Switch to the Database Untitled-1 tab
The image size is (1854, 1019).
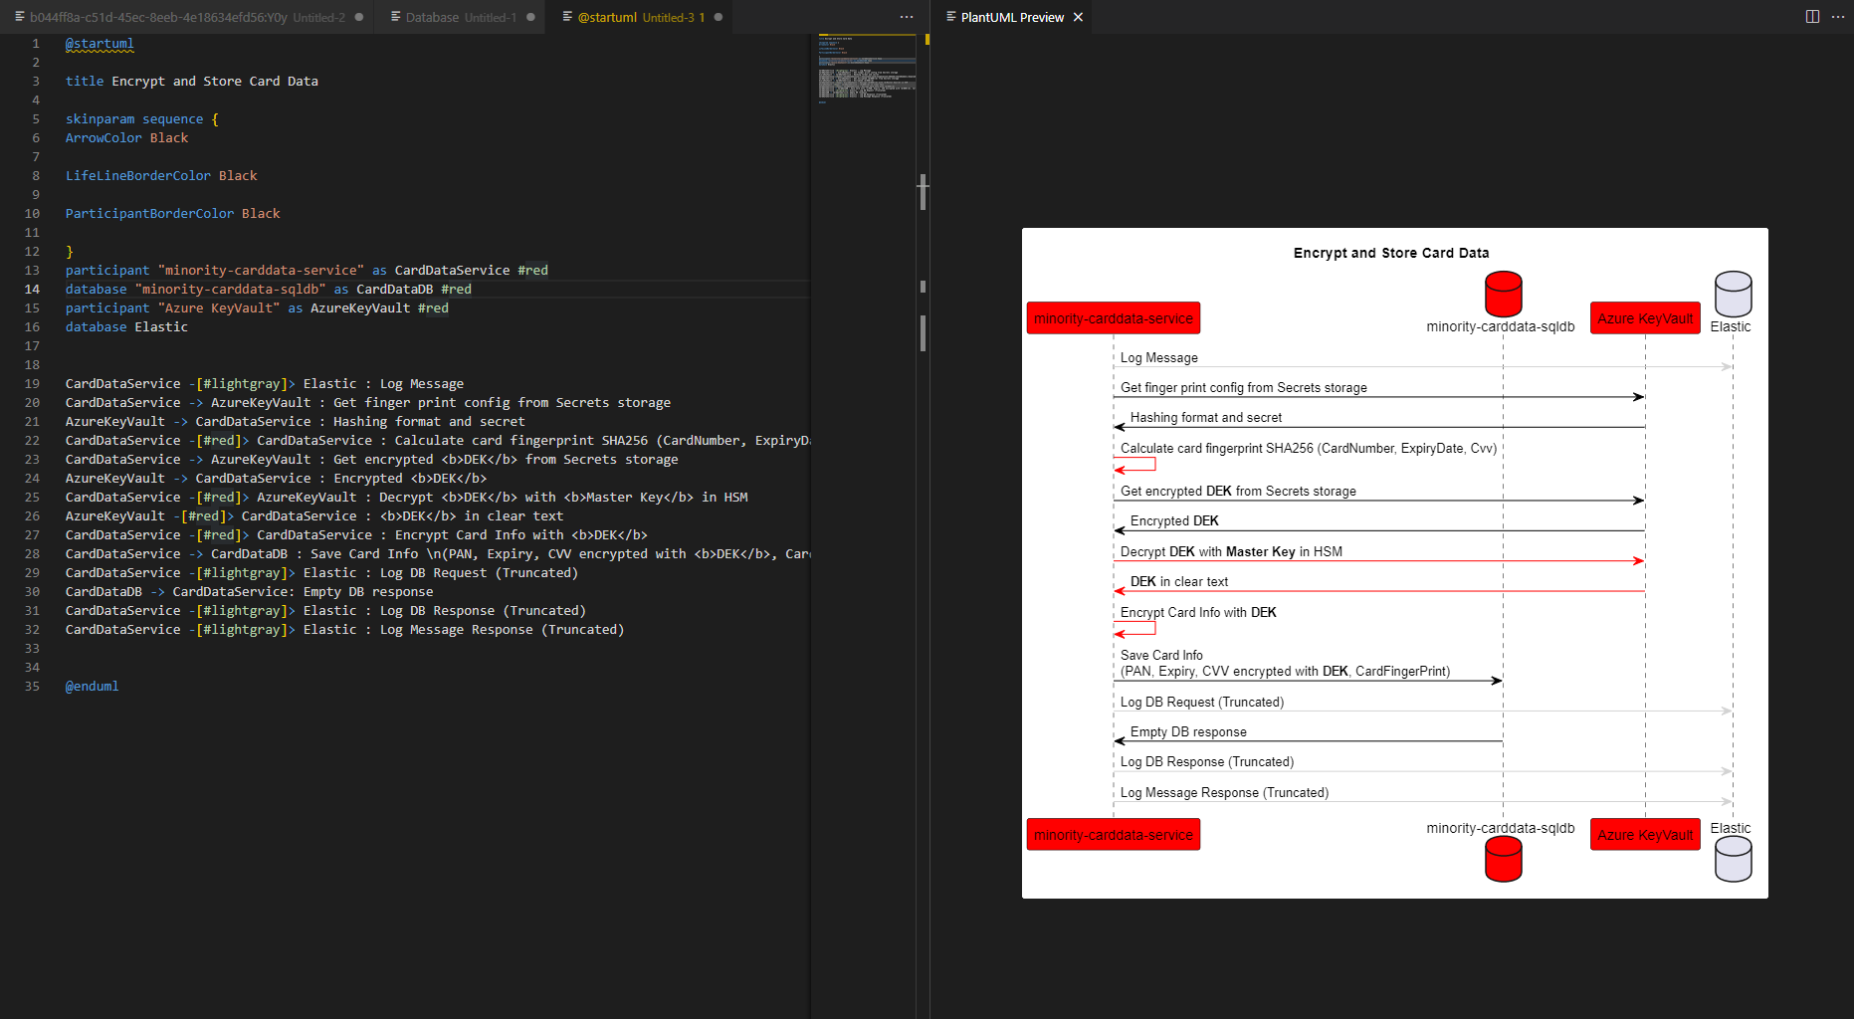[x=460, y=17]
